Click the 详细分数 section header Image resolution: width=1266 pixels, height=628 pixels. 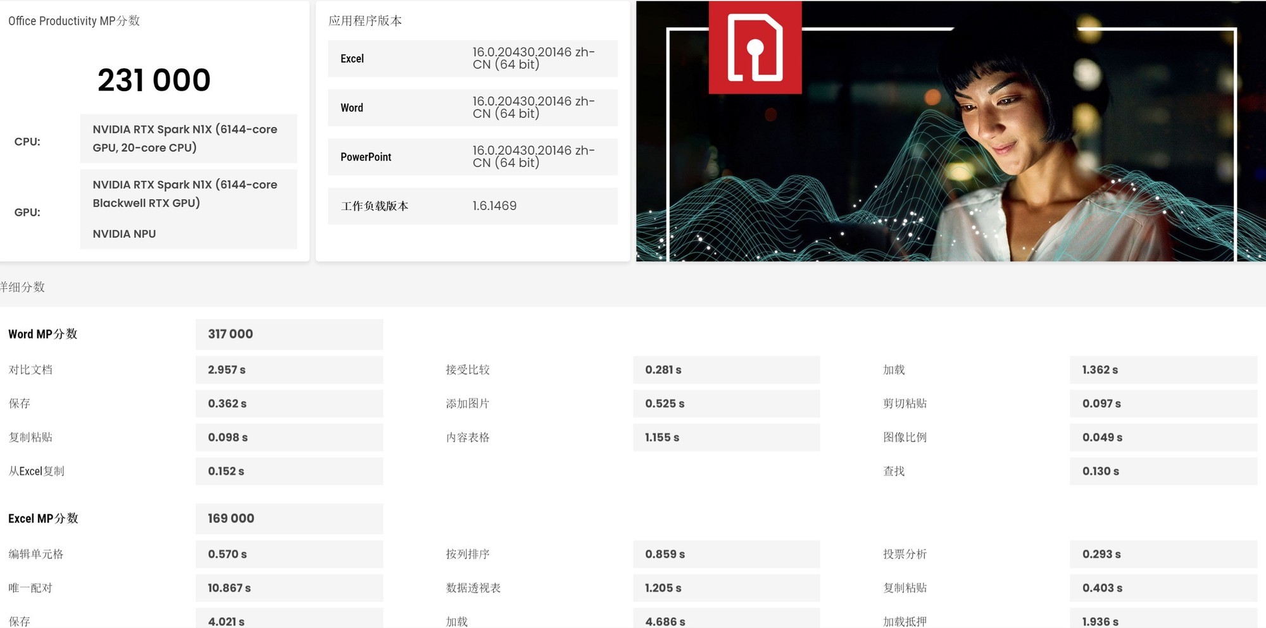pos(22,287)
